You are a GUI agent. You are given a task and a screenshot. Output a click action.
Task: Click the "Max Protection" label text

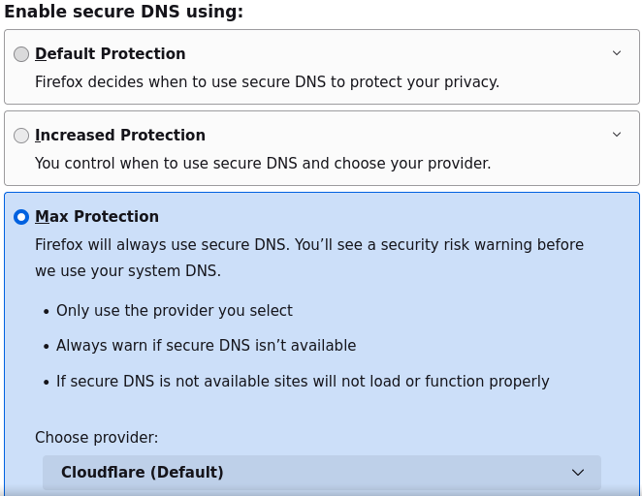(97, 217)
